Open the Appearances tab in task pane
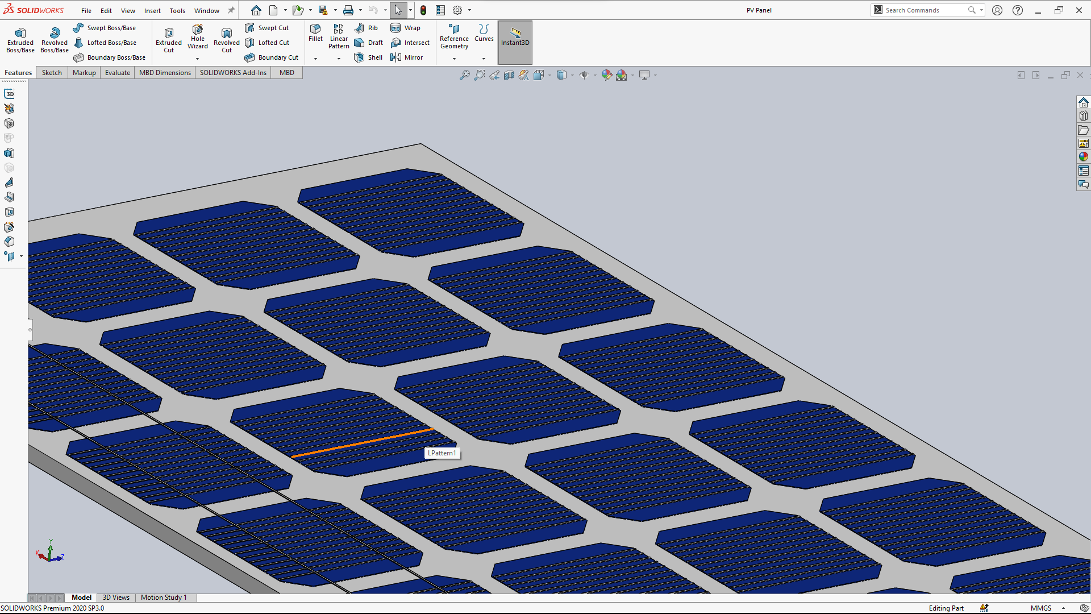 pyautogui.click(x=1084, y=157)
